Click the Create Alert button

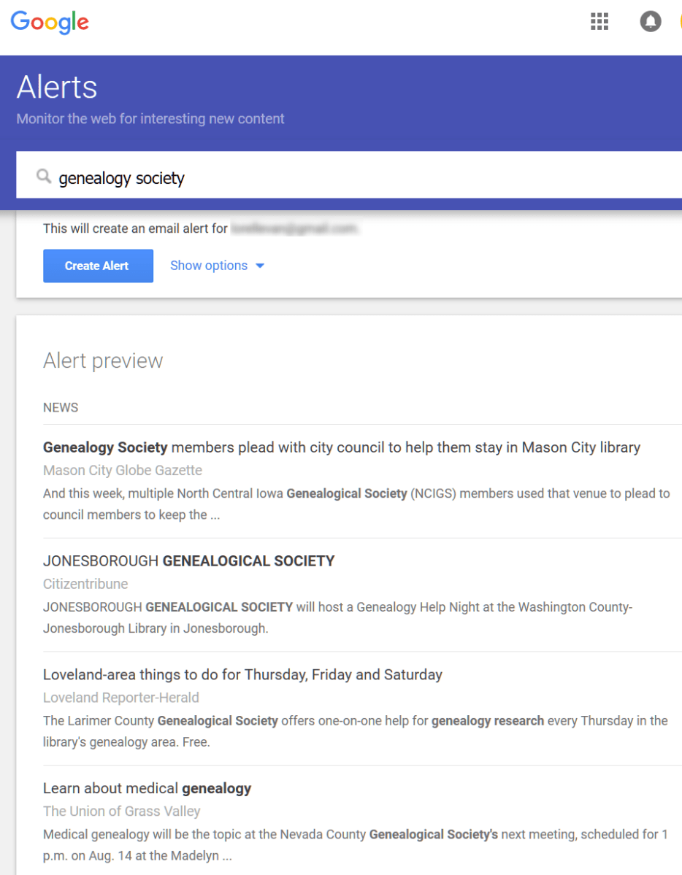point(98,266)
